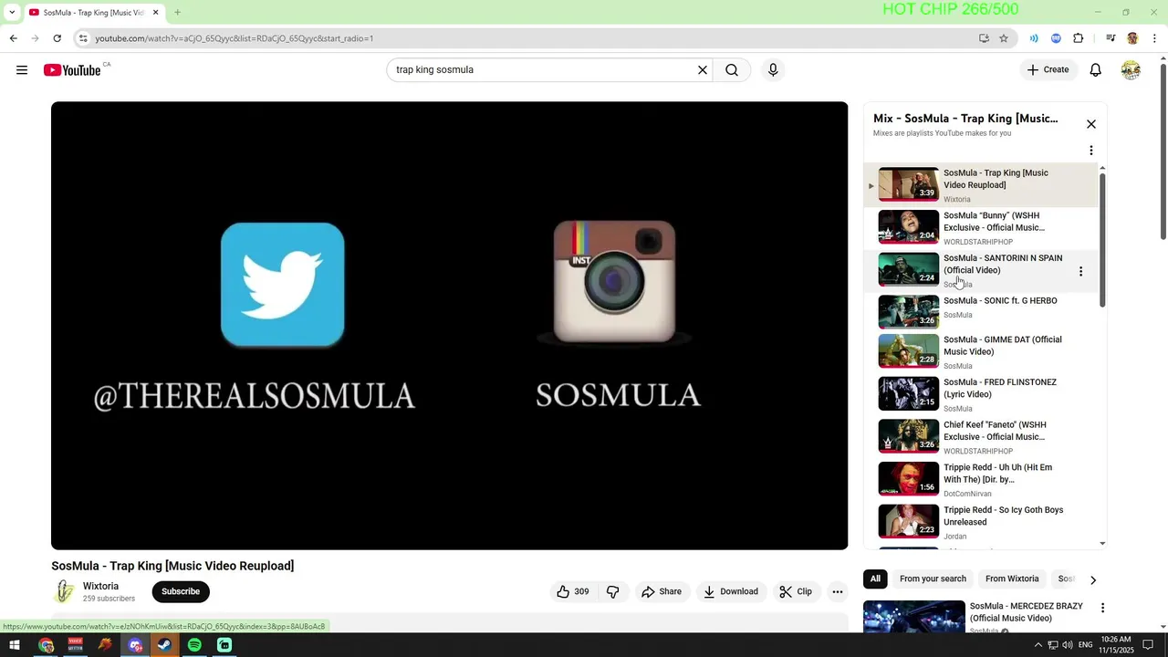Open the media control icon in Chrome toolbar
The height and width of the screenshot is (657, 1168).
1111,38
